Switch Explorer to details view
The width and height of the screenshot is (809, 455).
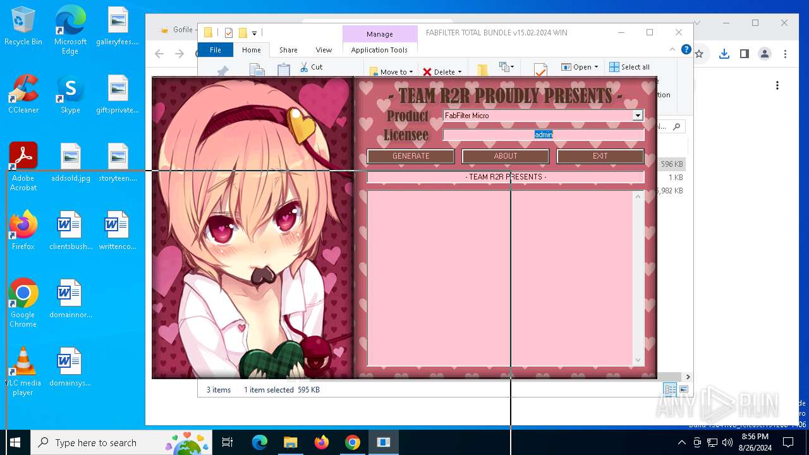click(670, 389)
